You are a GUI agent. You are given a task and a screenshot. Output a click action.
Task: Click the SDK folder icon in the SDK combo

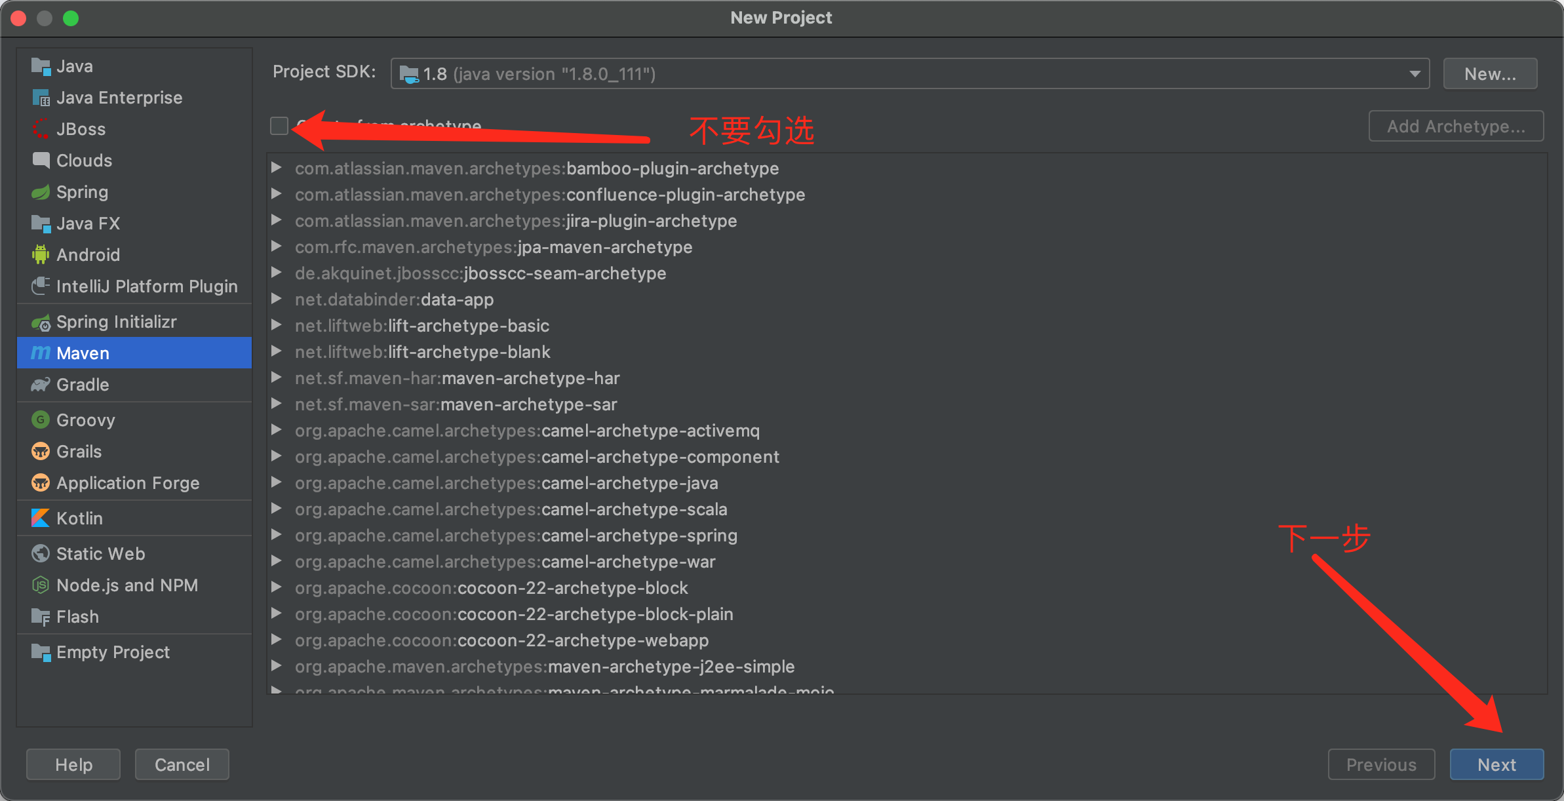410,74
